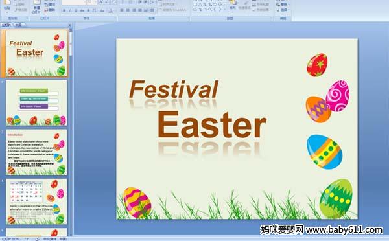Select the Introduction slide thumbnail
The image size is (389, 241).
[x=36, y=152]
